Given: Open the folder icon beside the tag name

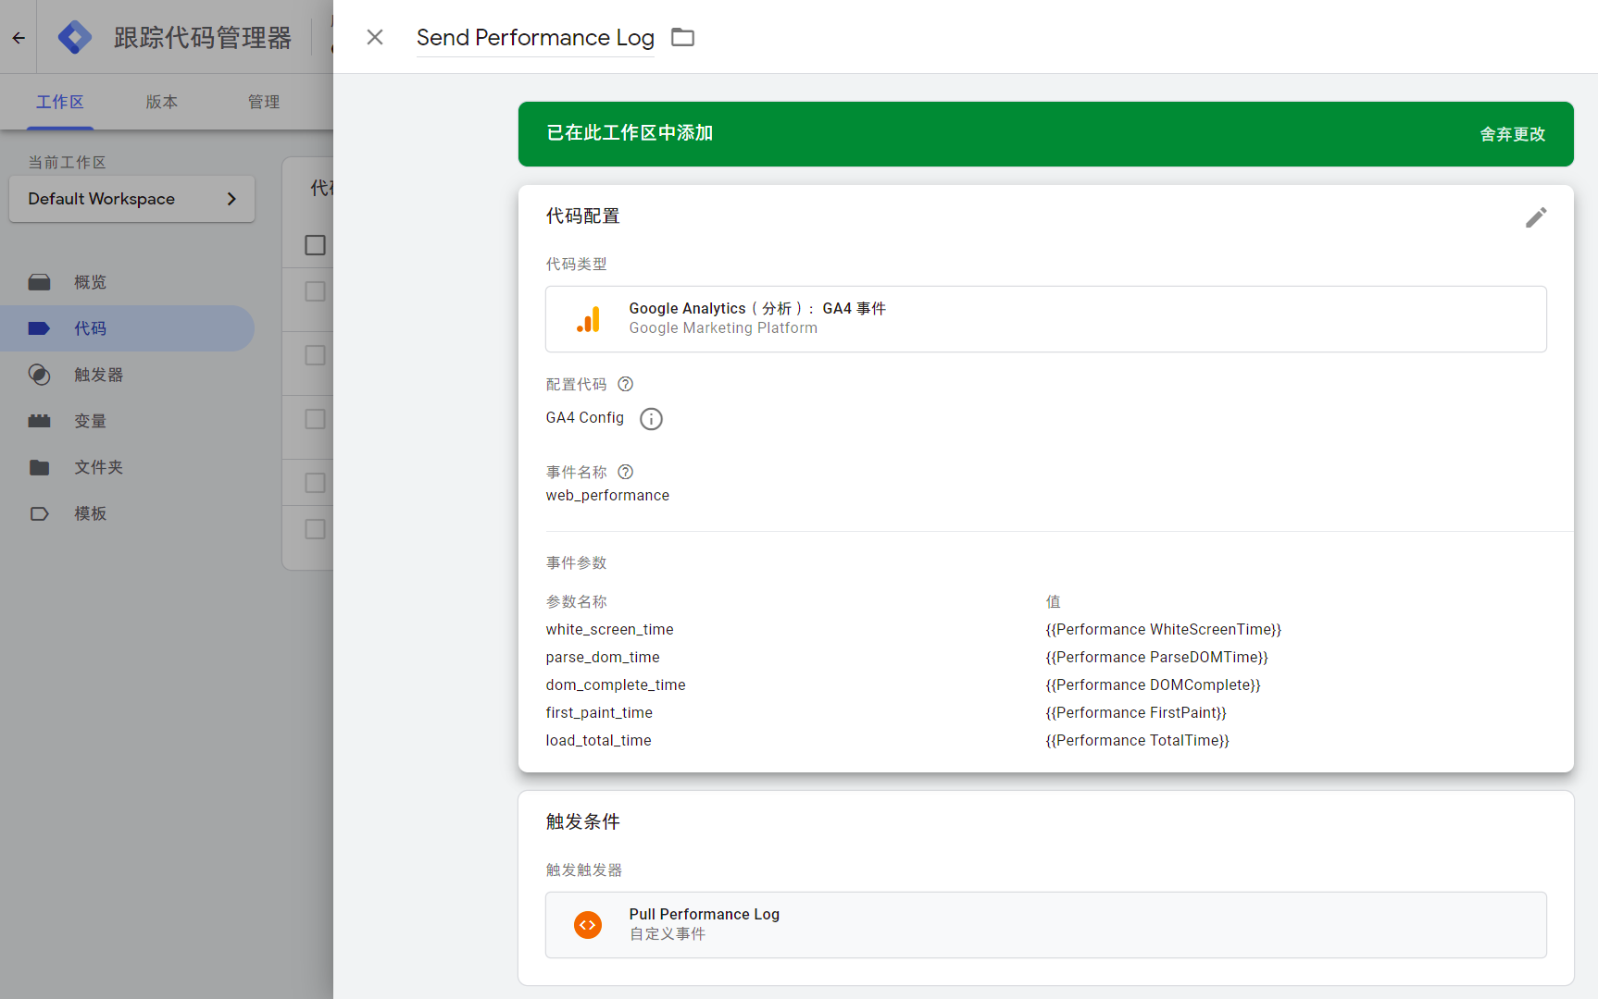Looking at the screenshot, I should 683,37.
